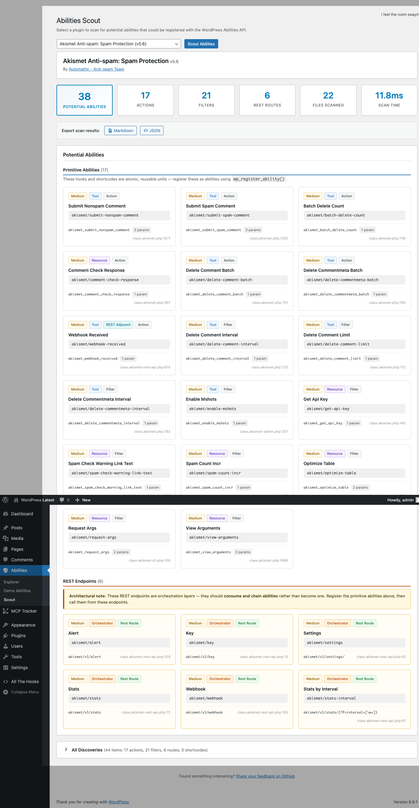The height and width of the screenshot is (808, 419).
Task: Click the Users person icon
Action: coord(6,646)
